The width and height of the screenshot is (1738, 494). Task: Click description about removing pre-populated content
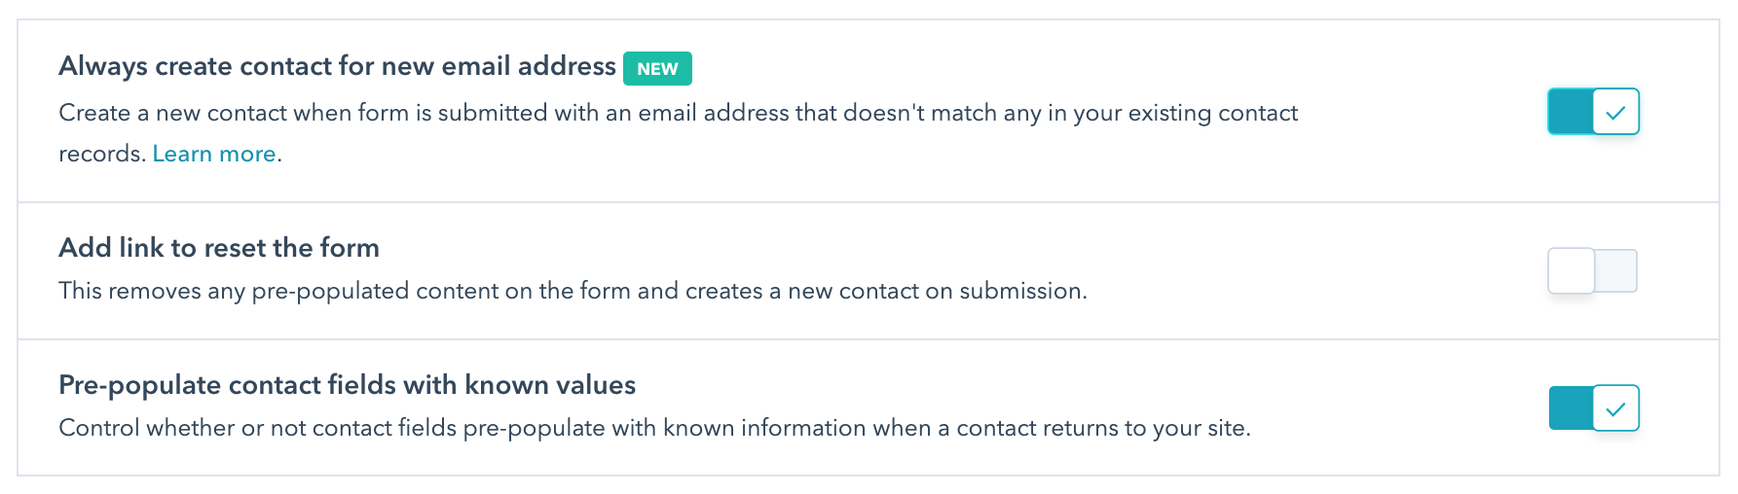(x=573, y=291)
